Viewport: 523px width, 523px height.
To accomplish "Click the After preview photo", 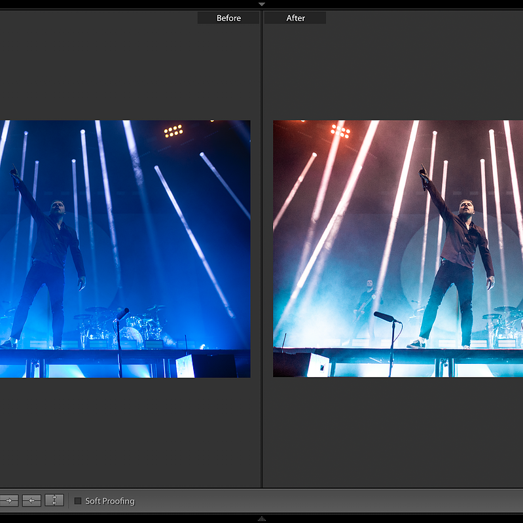I will [x=398, y=249].
